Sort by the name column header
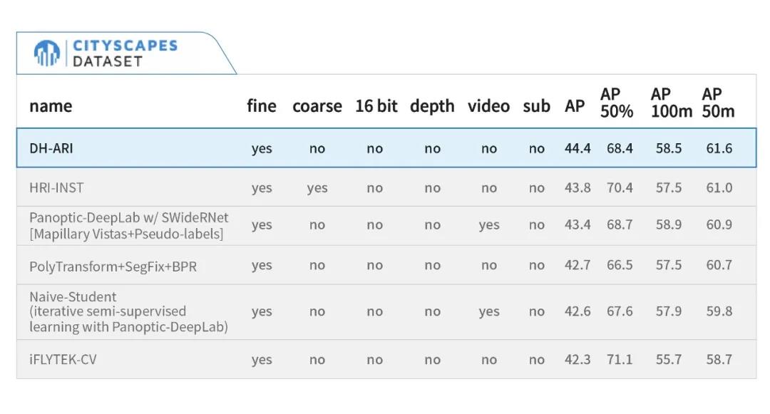This screenshot has width=770, height=414. 51,106
